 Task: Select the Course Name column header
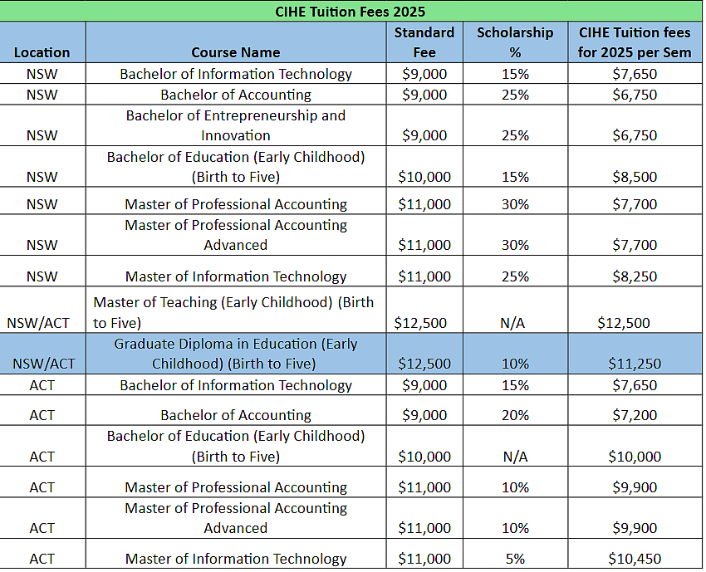coord(236,52)
